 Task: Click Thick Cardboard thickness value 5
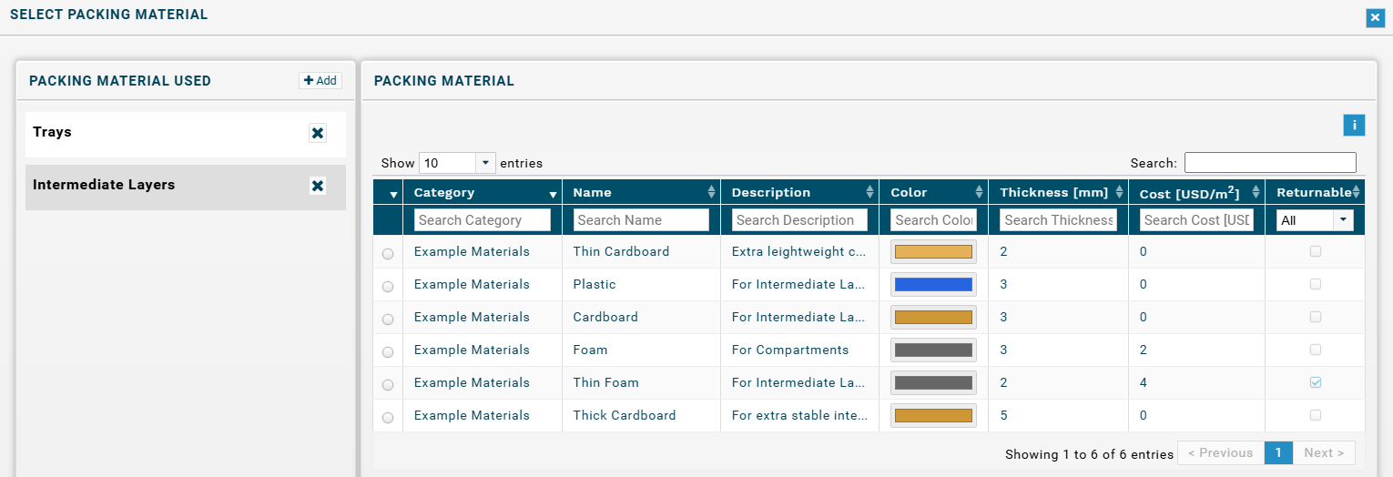click(1003, 415)
